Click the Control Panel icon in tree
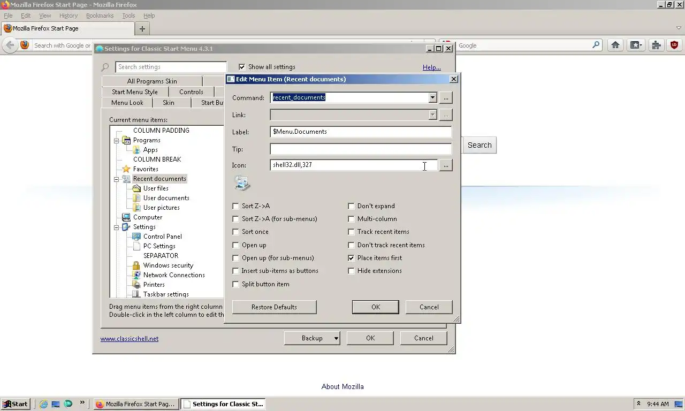The image size is (685, 411). point(136,237)
